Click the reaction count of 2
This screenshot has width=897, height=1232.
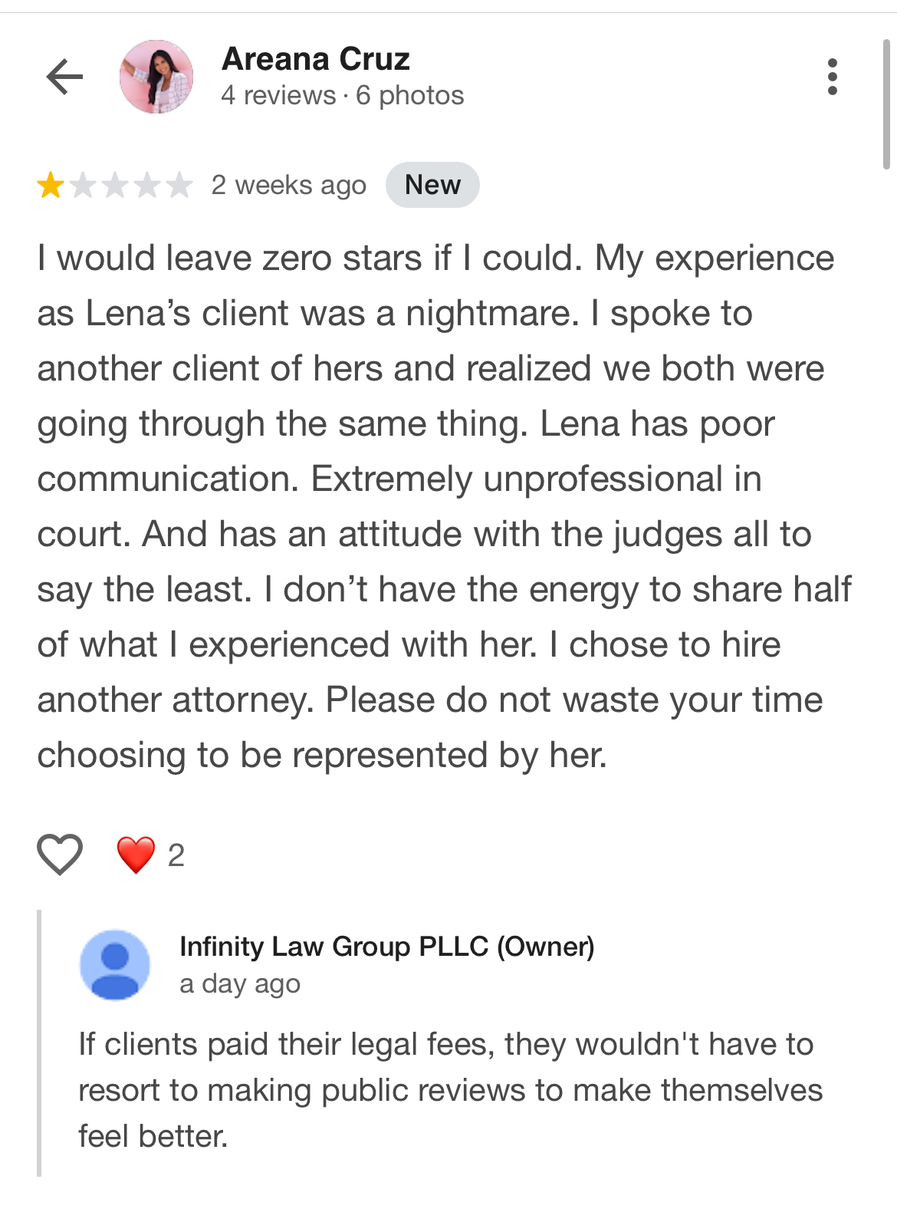click(x=176, y=855)
